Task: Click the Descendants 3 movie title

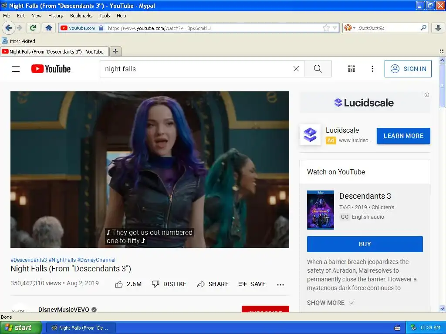Action: tap(365, 196)
